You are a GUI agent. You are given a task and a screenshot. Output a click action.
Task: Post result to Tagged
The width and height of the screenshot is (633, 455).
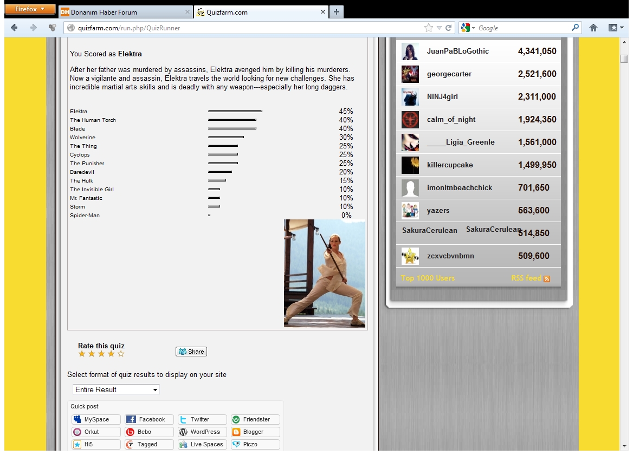[149, 445]
